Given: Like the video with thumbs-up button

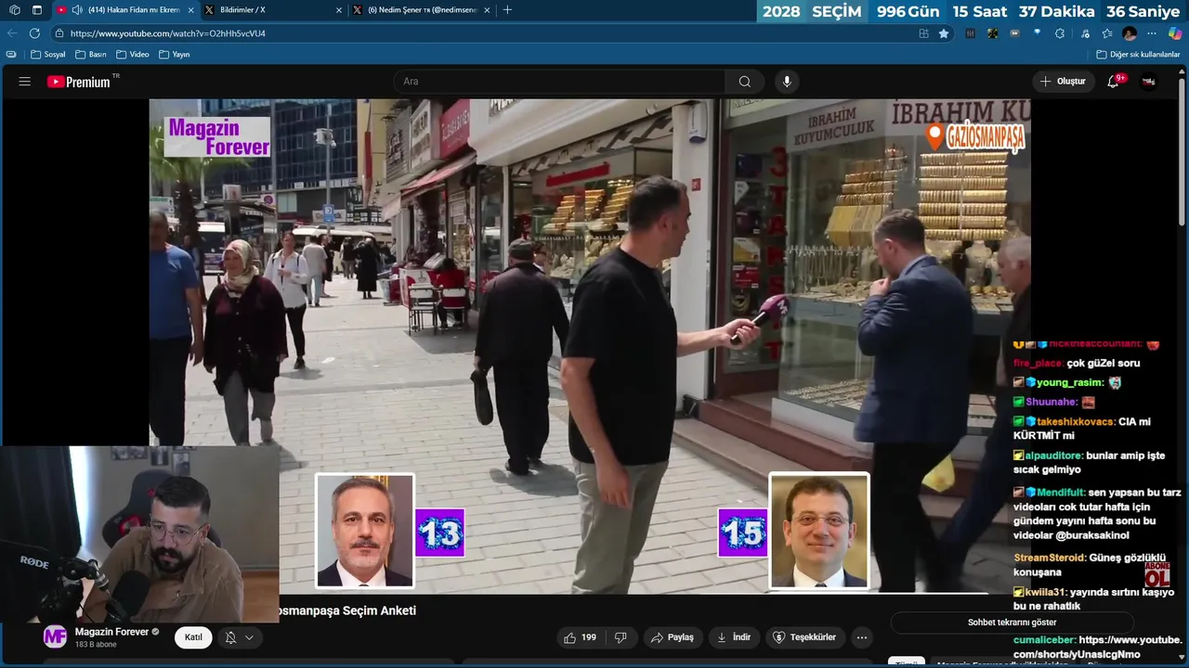Looking at the screenshot, I should [579, 637].
